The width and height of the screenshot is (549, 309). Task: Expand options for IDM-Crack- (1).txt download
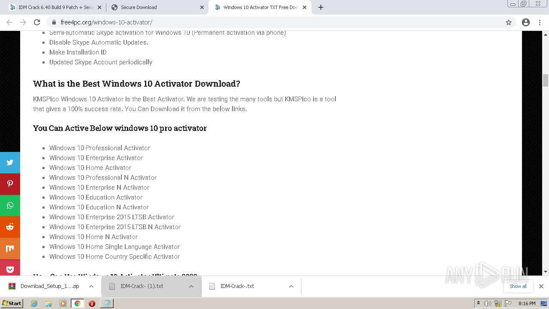coord(191,286)
